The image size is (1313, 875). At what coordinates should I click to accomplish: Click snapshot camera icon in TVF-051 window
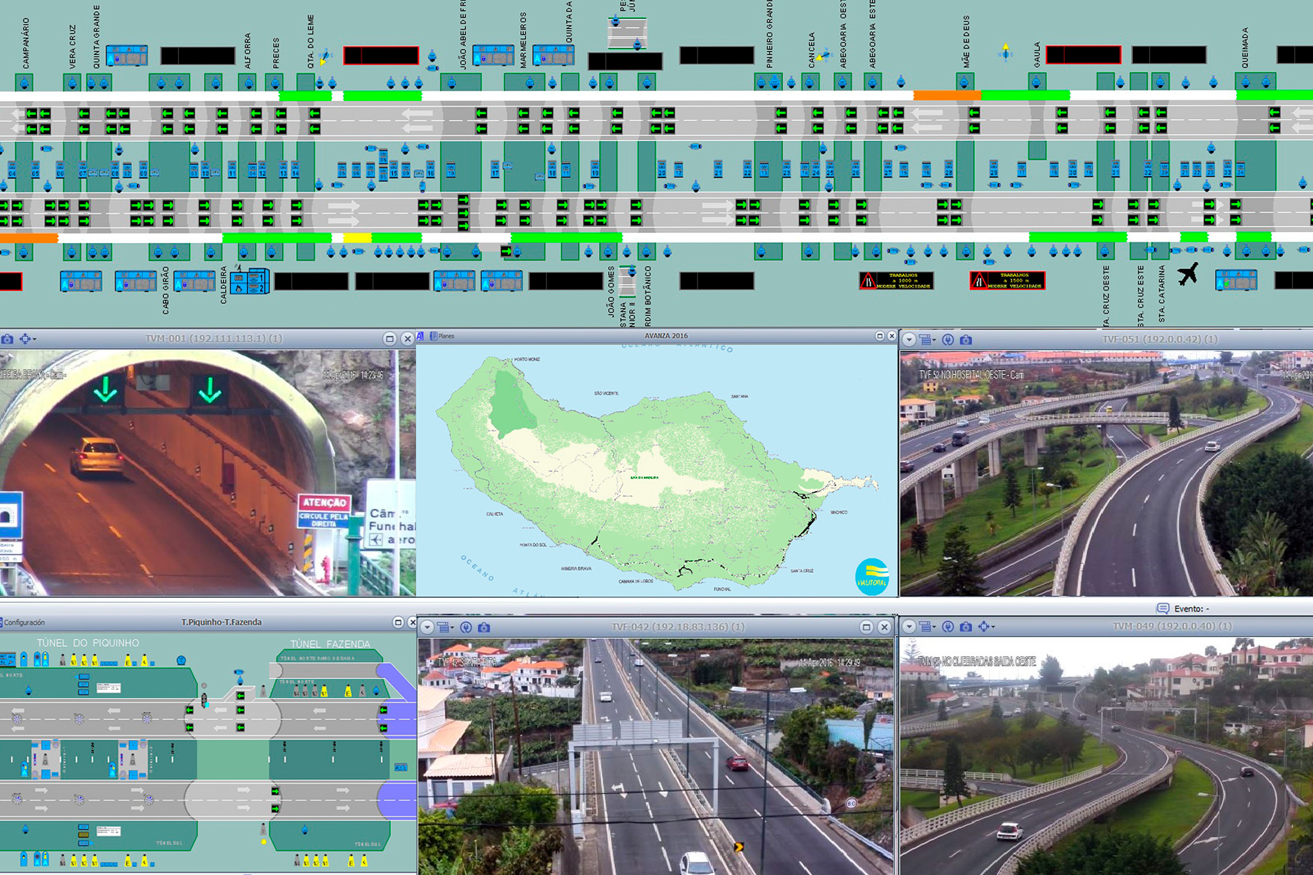tap(966, 339)
